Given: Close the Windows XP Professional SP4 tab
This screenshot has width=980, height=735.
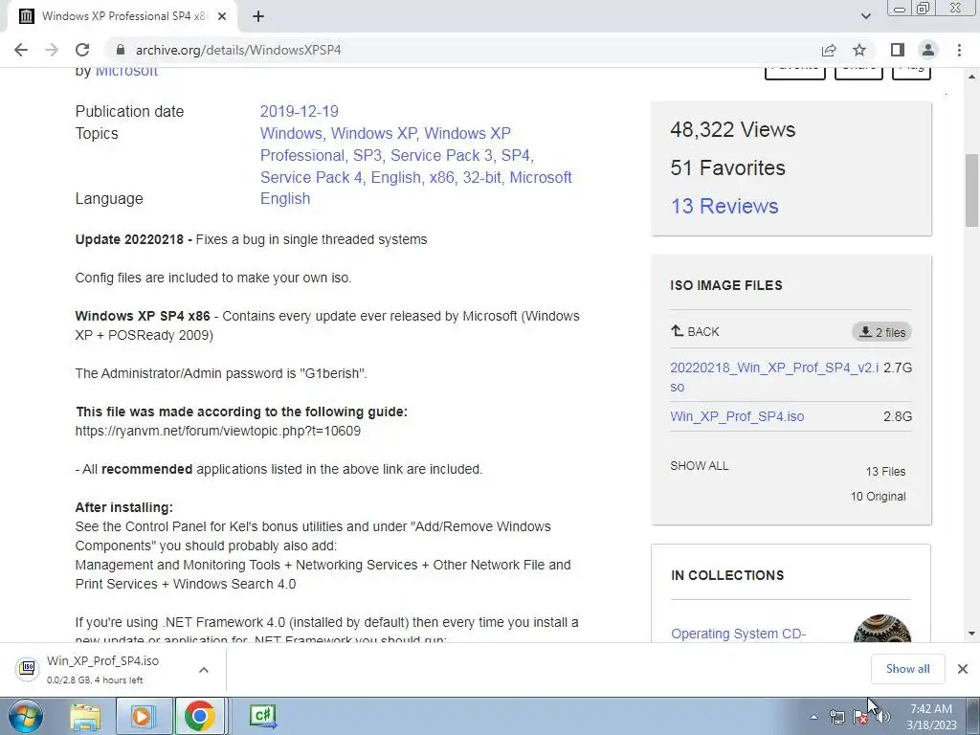Looking at the screenshot, I should pos(222,16).
